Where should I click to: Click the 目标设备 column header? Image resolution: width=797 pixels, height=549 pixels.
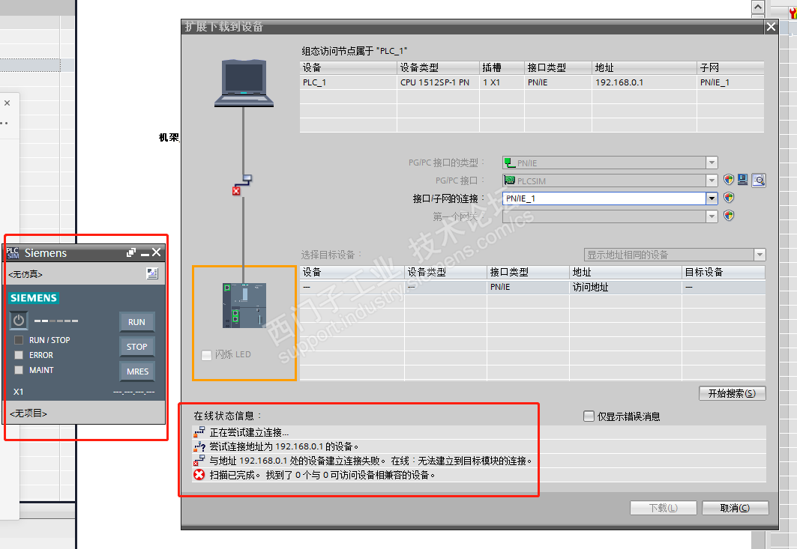tap(723, 272)
